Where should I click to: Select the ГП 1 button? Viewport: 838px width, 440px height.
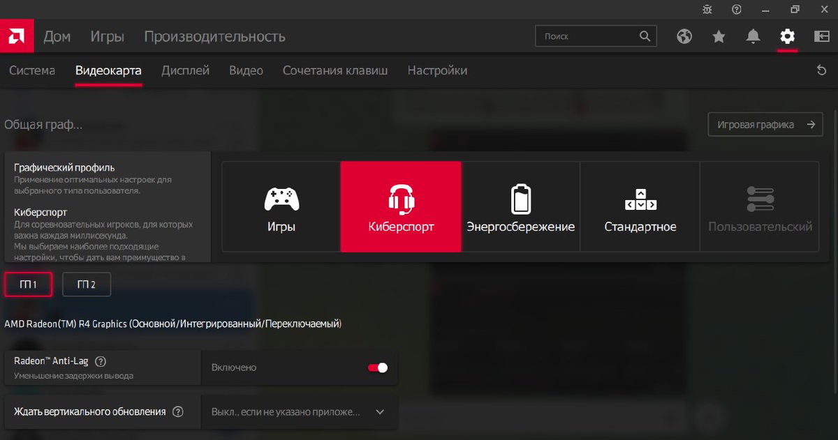pos(28,285)
